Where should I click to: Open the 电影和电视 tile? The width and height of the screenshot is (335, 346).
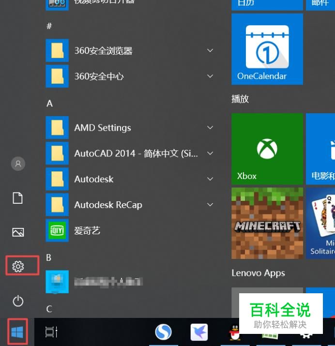pyautogui.click(x=320, y=149)
